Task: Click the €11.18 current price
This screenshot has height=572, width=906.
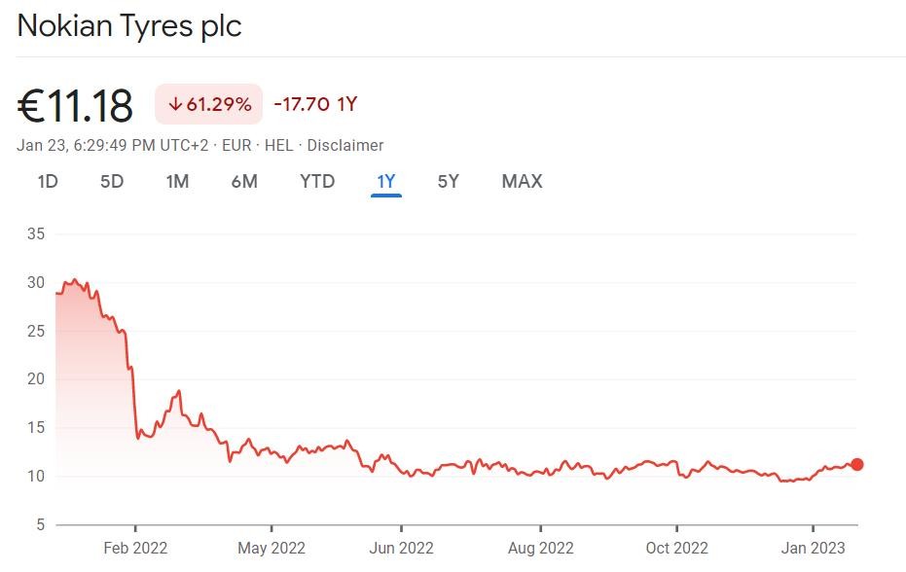Action: [75, 105]
